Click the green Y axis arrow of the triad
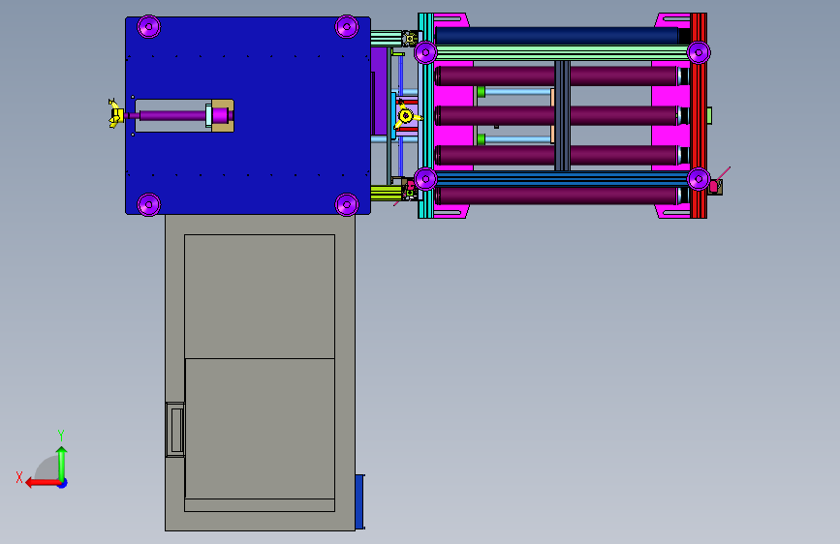The height and width of the screenshot is (544, 840). tap(62, 463)
